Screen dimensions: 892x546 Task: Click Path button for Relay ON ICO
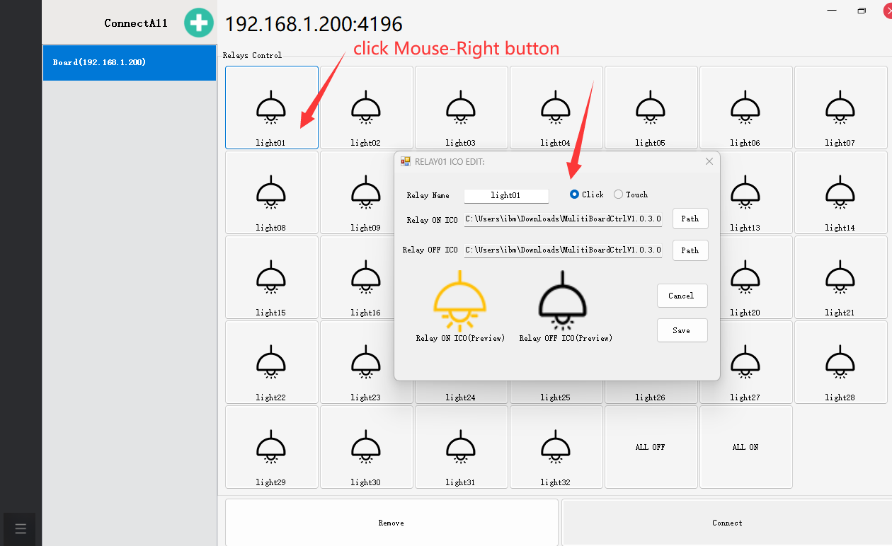point(690,219)
